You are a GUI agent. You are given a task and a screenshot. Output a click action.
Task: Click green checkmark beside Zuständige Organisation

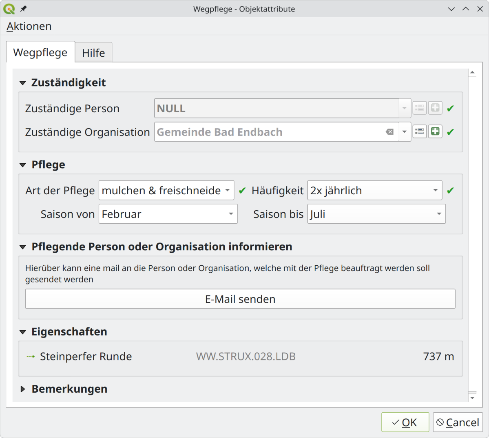click(x=450, y=132)
